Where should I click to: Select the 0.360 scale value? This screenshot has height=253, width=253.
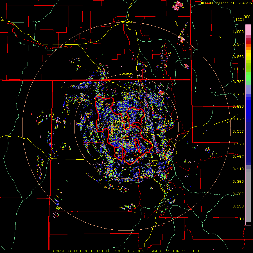coord(238,182)
